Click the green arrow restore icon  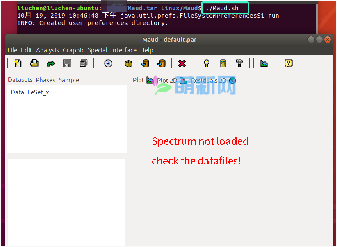51,64
